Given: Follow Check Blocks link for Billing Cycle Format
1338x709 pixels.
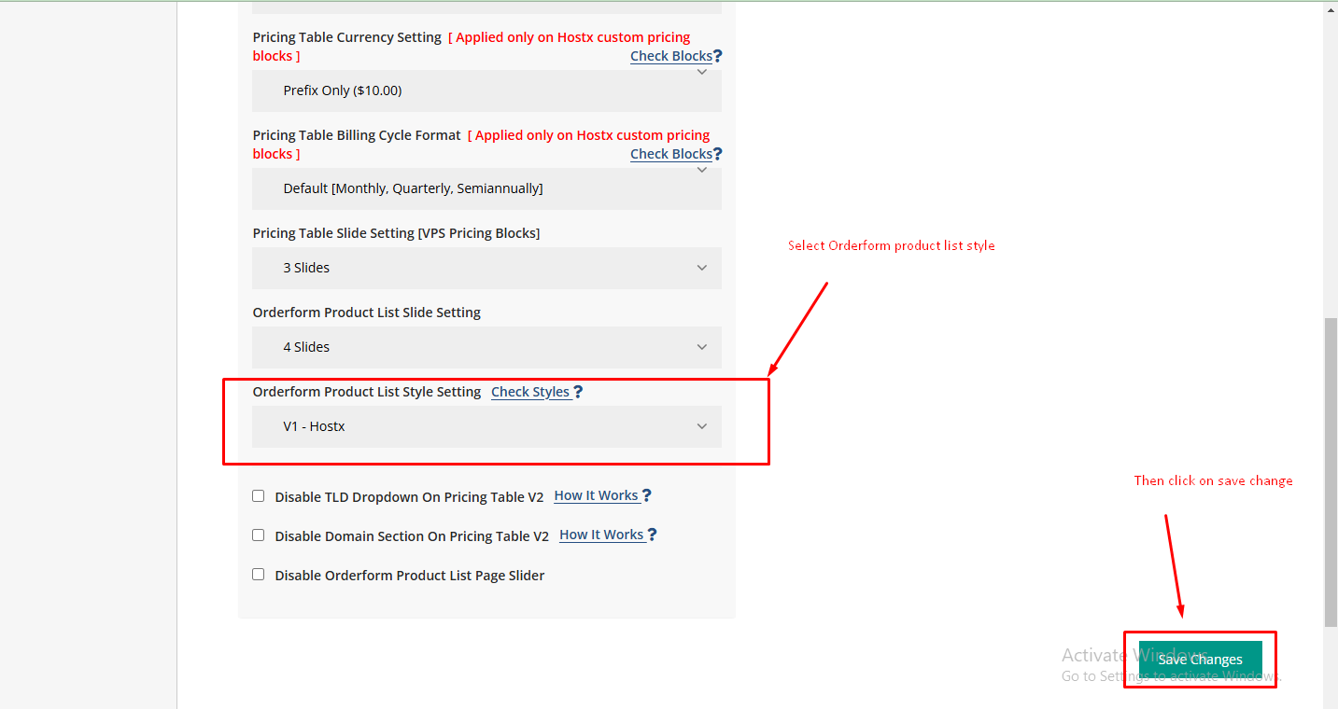Looking at the screenshot, I should pos(670,154).
